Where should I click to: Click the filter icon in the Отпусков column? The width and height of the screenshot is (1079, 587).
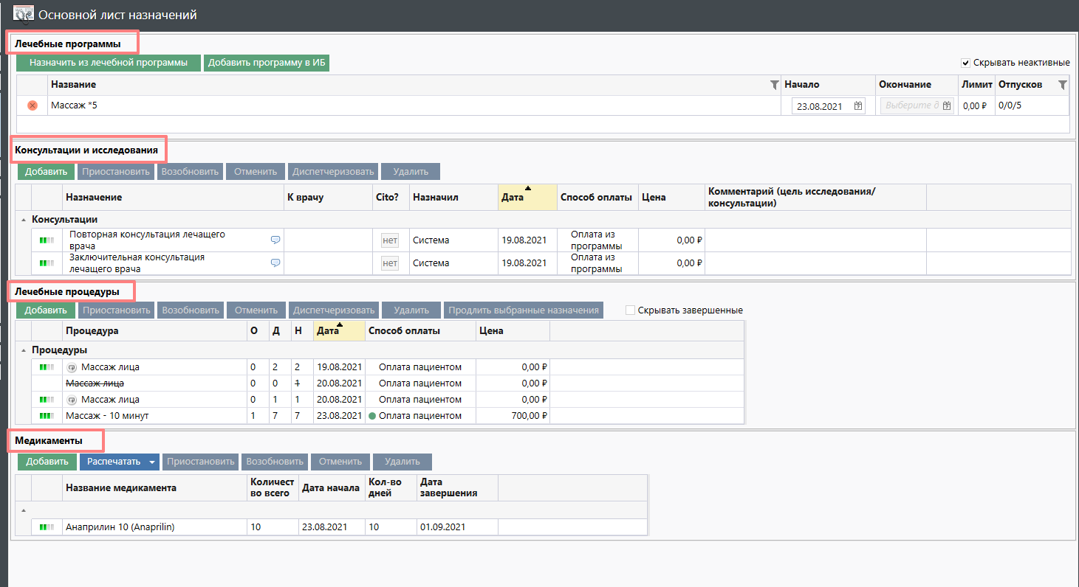[x=1062, y=86]
